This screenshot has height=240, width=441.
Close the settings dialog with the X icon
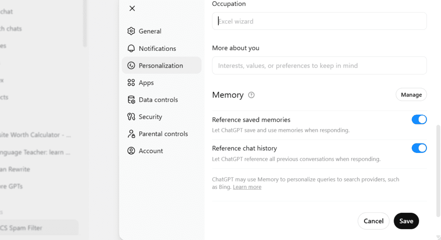click(132, 9)
